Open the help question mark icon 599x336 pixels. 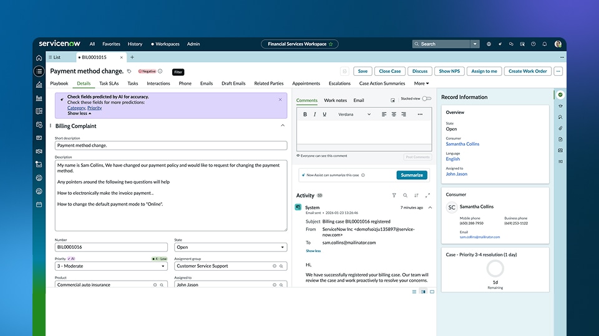[533, 44]
